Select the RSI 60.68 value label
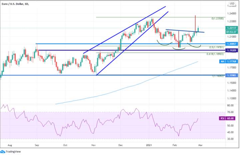This screenshot has width=240, height=155. point(227,118)
